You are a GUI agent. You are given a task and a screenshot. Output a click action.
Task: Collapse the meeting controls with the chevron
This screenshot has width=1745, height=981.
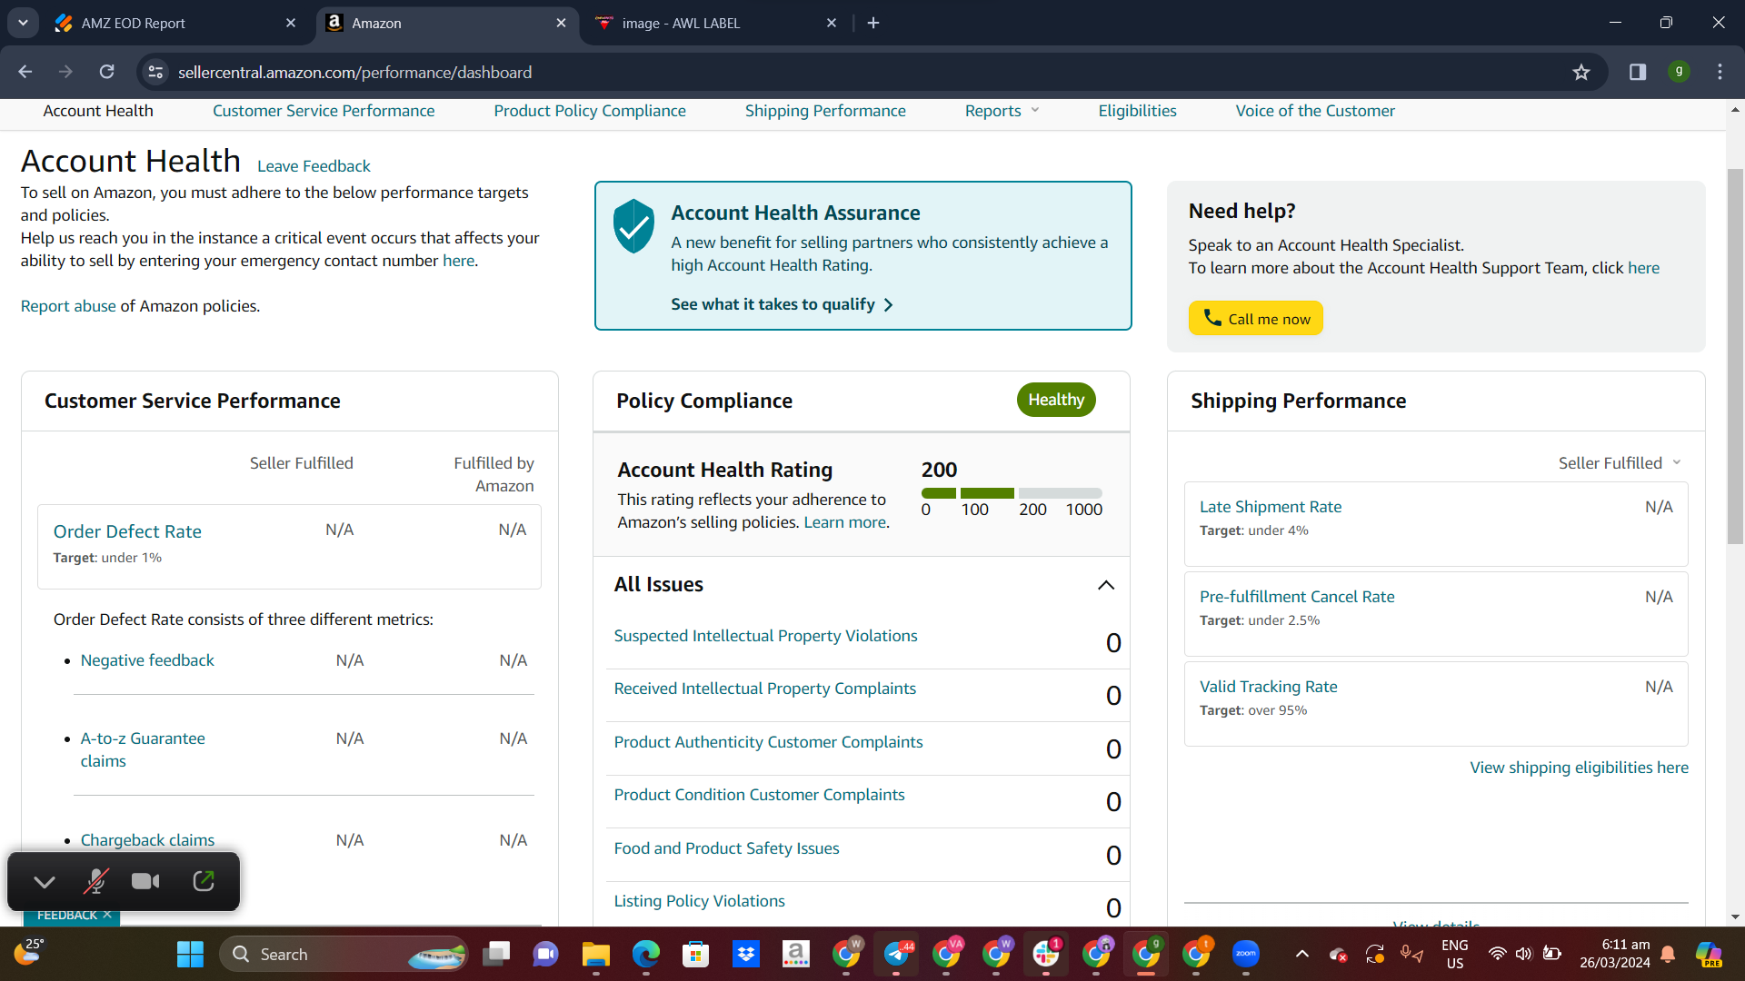point(45,881)
